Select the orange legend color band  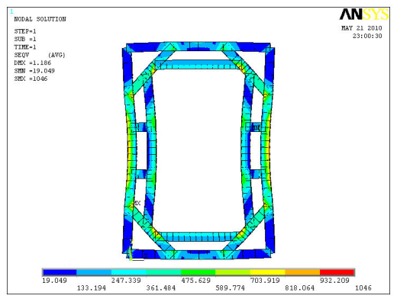[x=302, y=272]
